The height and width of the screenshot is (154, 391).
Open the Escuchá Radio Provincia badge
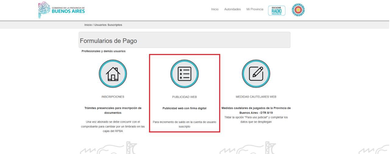(x=276, y=10)
